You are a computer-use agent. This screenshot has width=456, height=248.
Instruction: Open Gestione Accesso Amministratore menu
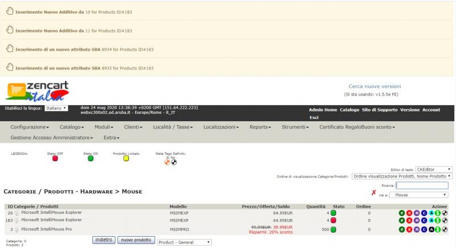pos(52,138)
